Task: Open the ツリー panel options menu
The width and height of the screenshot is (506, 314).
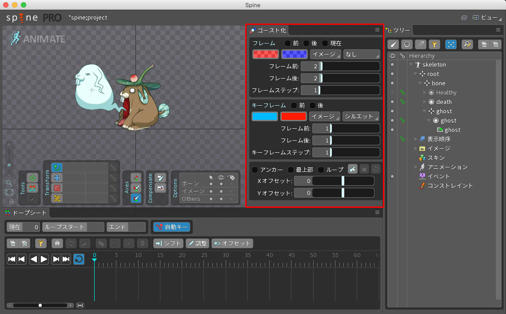Action: click(x=498, y=30)
